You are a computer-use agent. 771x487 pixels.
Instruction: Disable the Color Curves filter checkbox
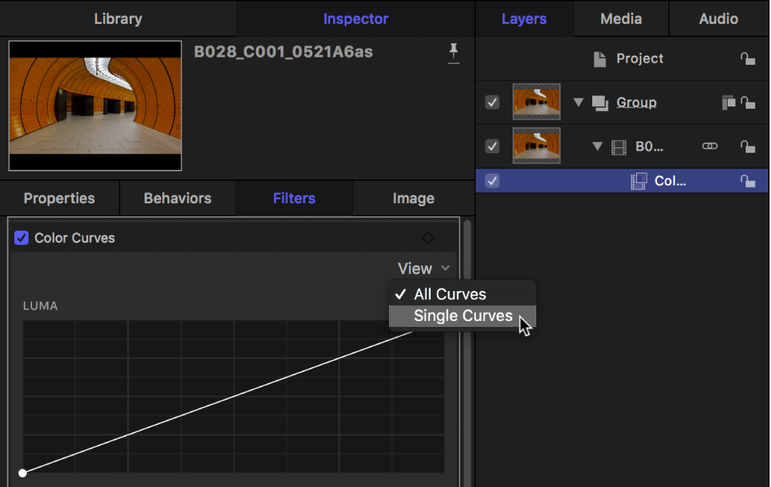20,238
